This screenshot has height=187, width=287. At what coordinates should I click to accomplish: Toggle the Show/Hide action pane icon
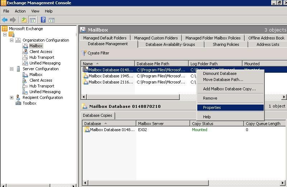52,20
